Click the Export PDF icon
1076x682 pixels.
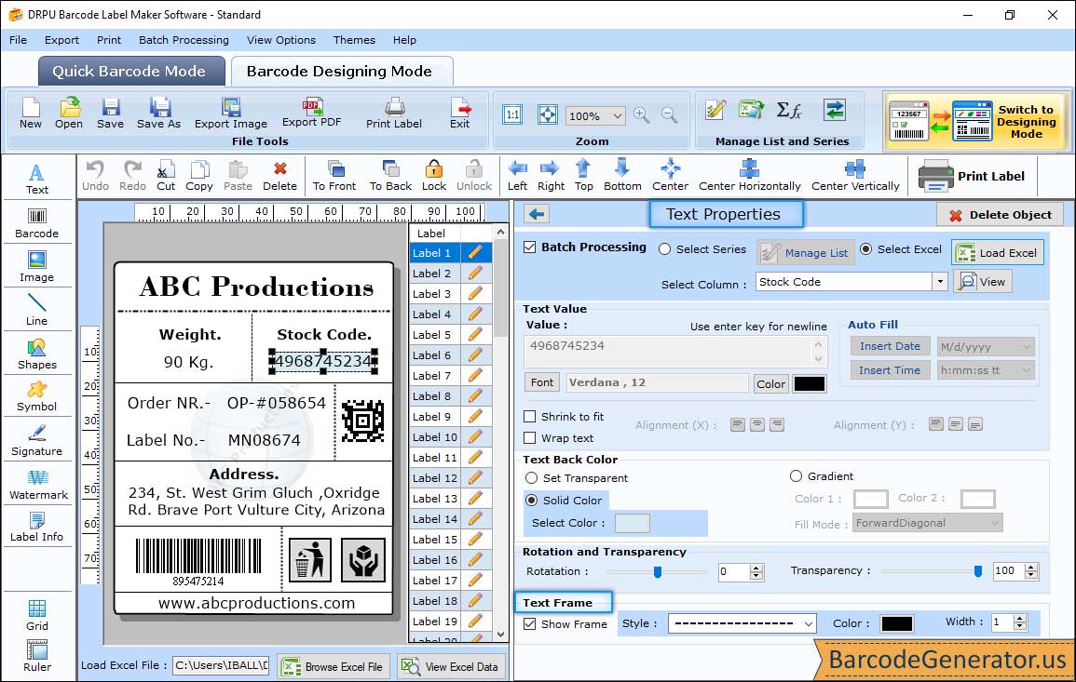312,111
